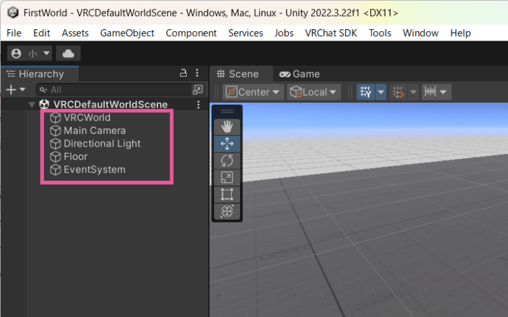Open the Window menu

(x=420, y=33)
